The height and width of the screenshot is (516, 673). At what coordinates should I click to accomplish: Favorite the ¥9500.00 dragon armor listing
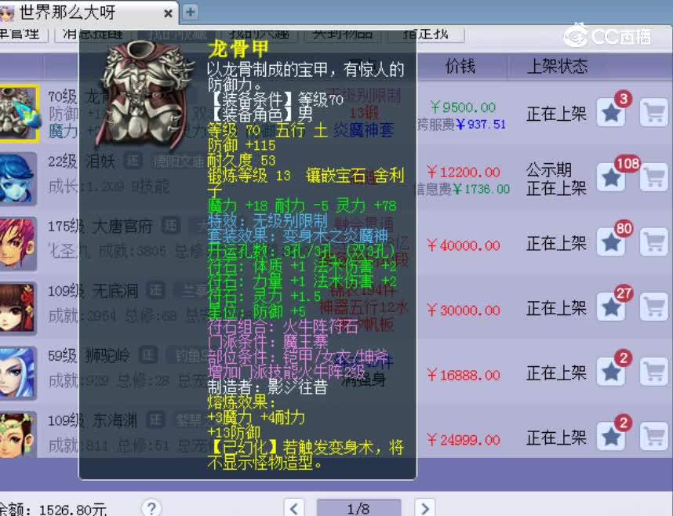click(611, 113)
